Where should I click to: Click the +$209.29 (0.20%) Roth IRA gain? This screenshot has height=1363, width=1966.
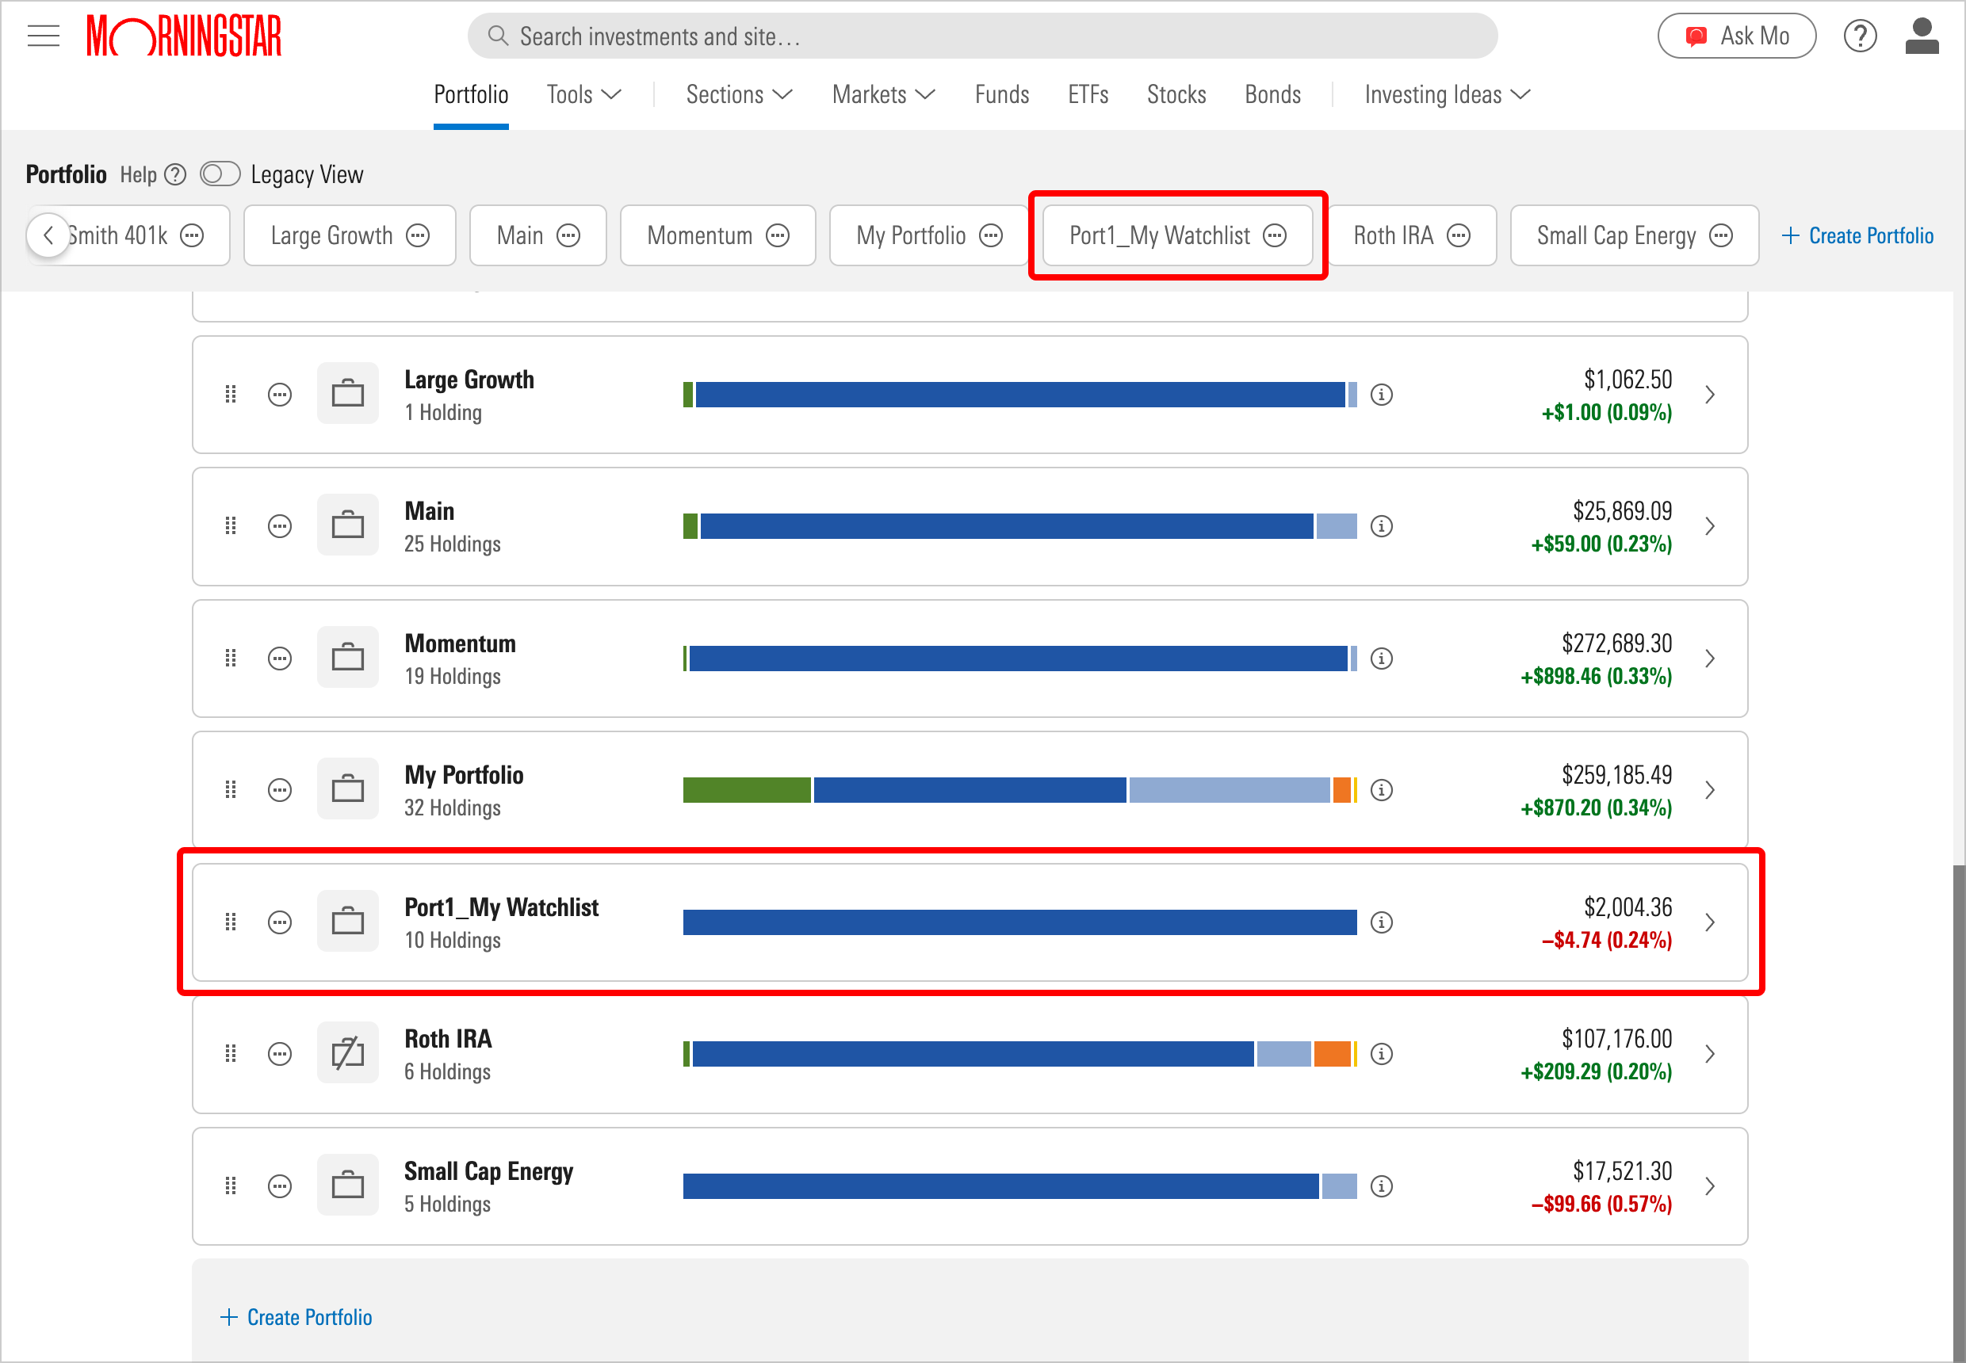coord(1596,1072)
